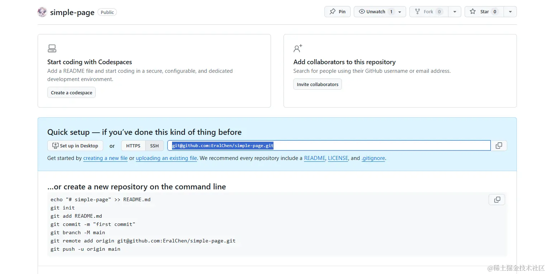The image size is (547, 274).
Task: Click the Quick setup heading
Action: (144, 132)
